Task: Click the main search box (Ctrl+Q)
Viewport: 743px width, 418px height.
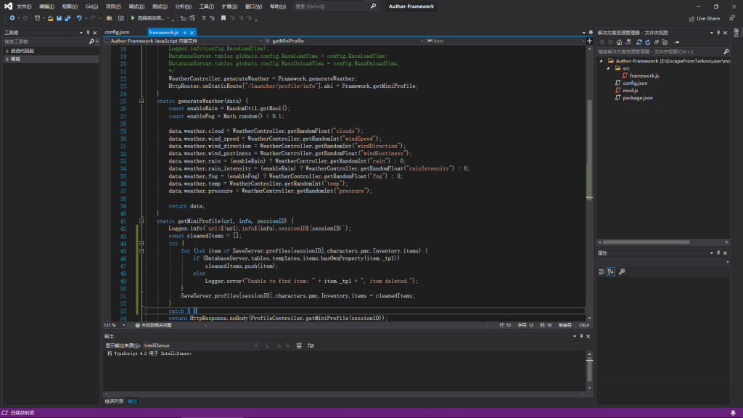Action: click(335, 7)
